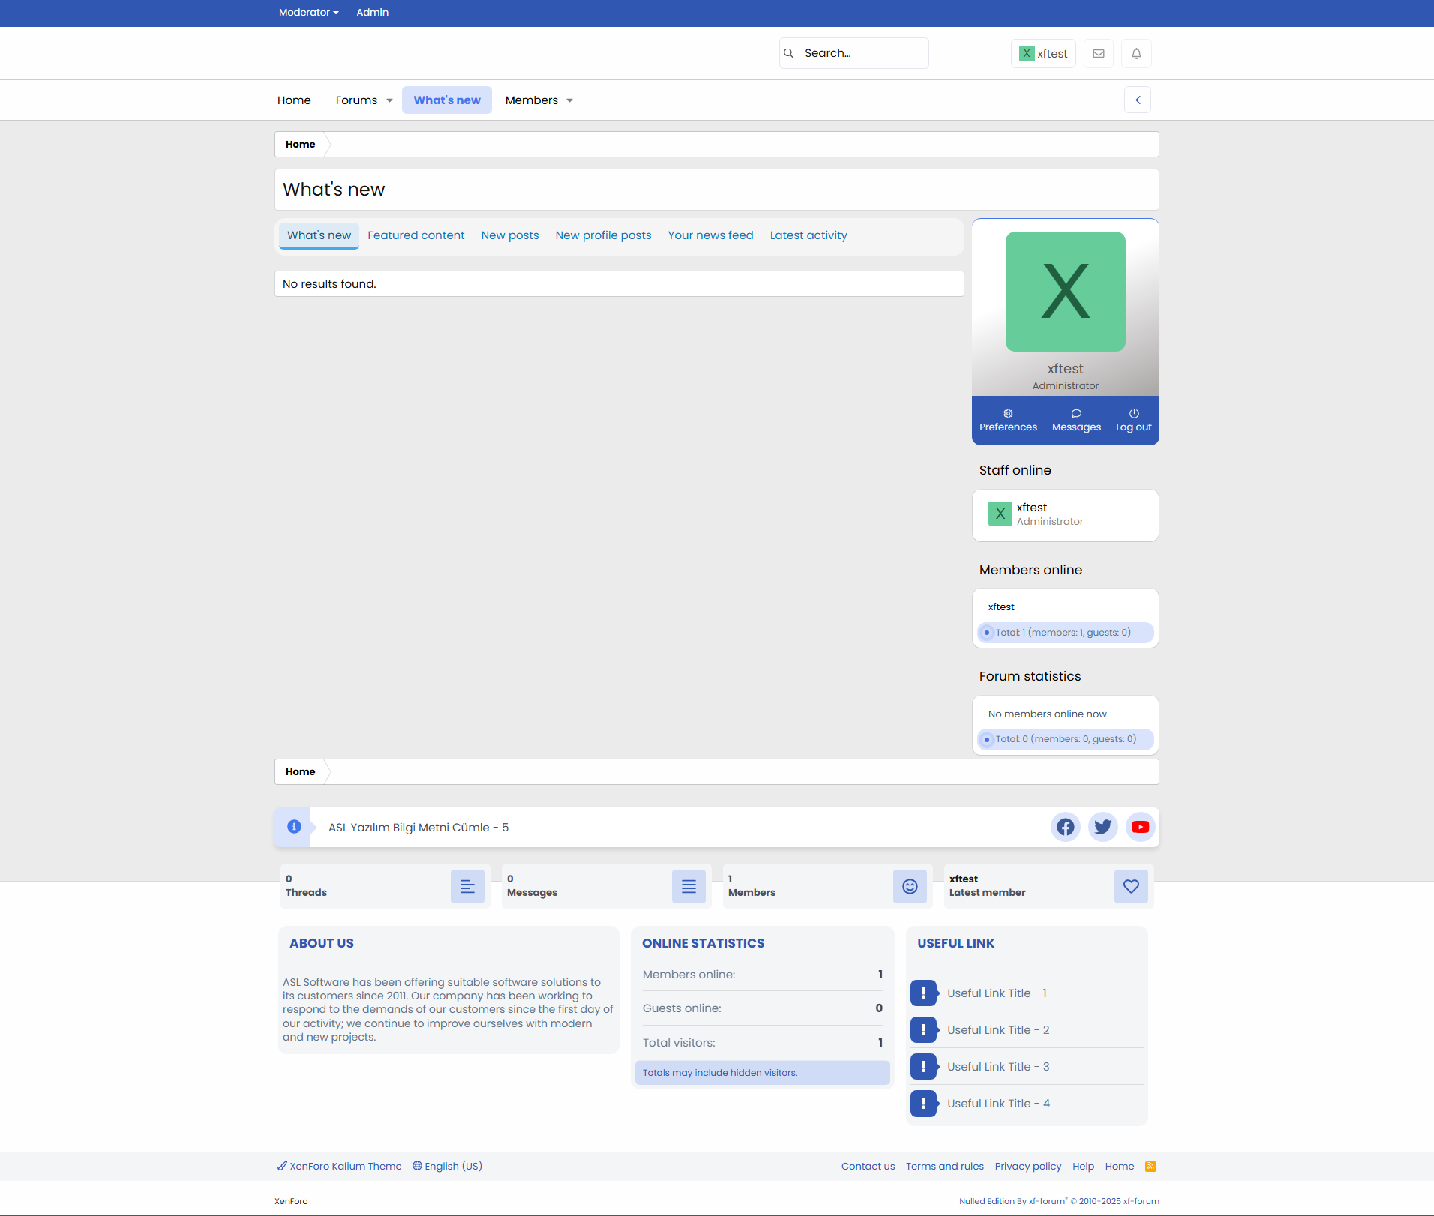The image size is (1434, 1216).
Task: Click the Twitter social icon
Action: [1102, 827]
